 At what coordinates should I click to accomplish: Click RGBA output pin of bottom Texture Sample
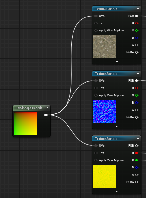click(x=137, y=182)
